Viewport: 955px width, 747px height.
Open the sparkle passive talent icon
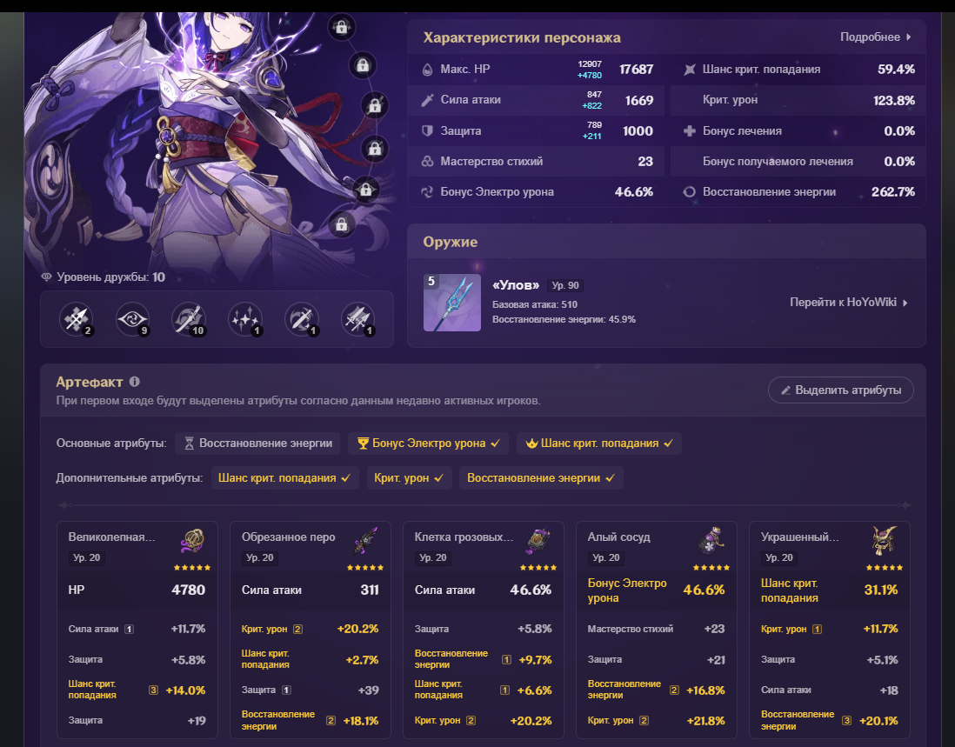pyautogui.click(x=245, y=319)
